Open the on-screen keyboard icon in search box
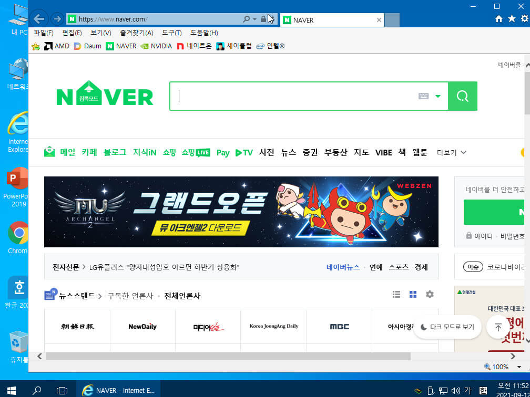Viewport: 530px width, 397px height. (x=424, y=96)
